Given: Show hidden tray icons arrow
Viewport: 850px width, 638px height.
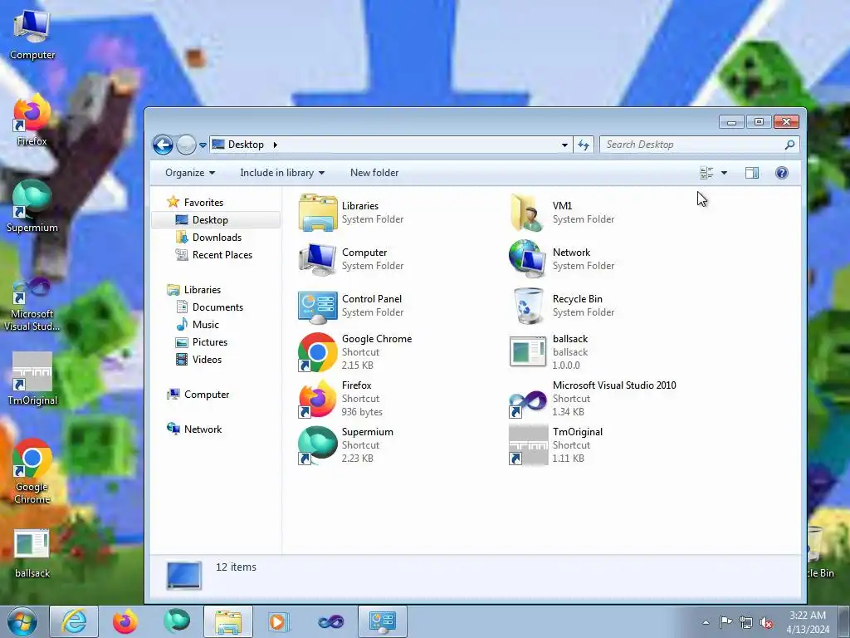Looking at the screenshot, I should coord(706,622).
